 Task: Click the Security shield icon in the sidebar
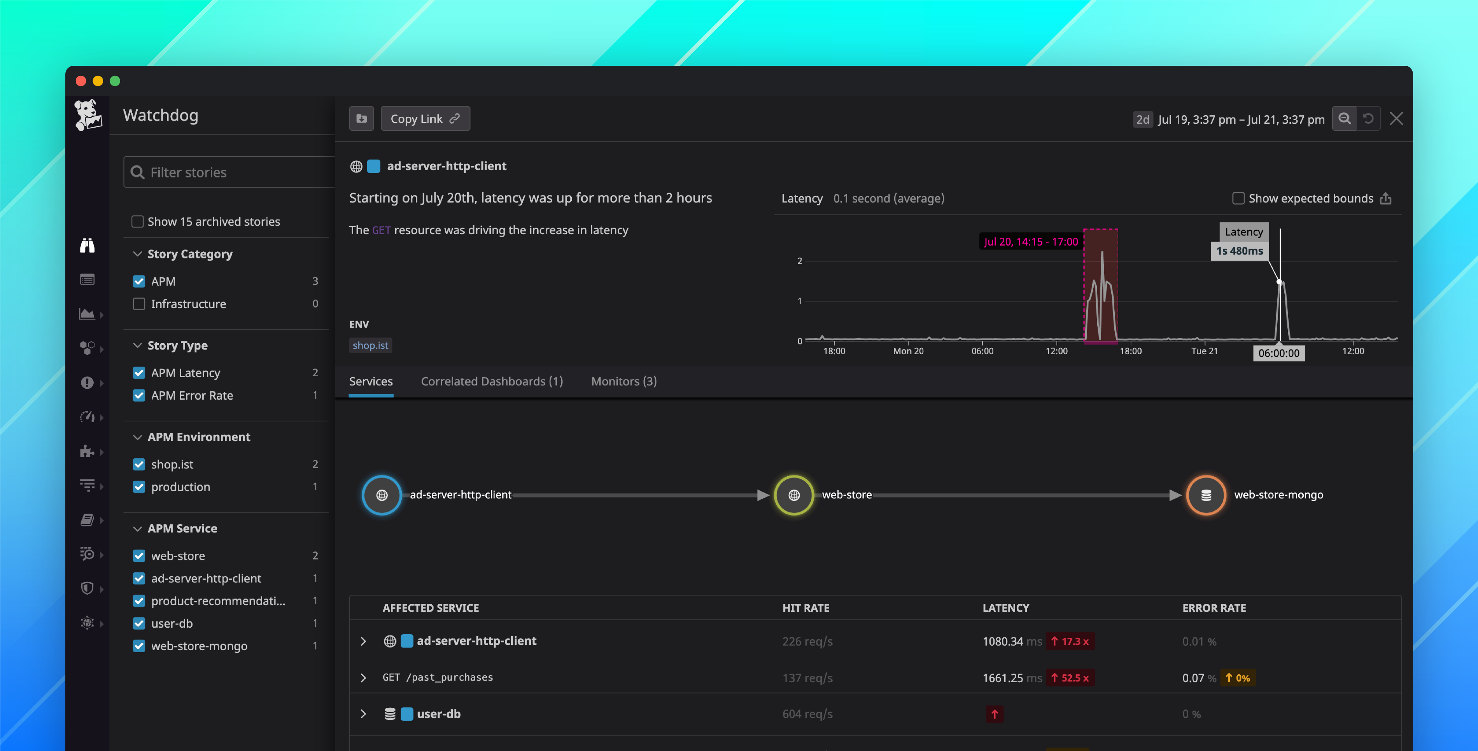[x=87, y=588]
